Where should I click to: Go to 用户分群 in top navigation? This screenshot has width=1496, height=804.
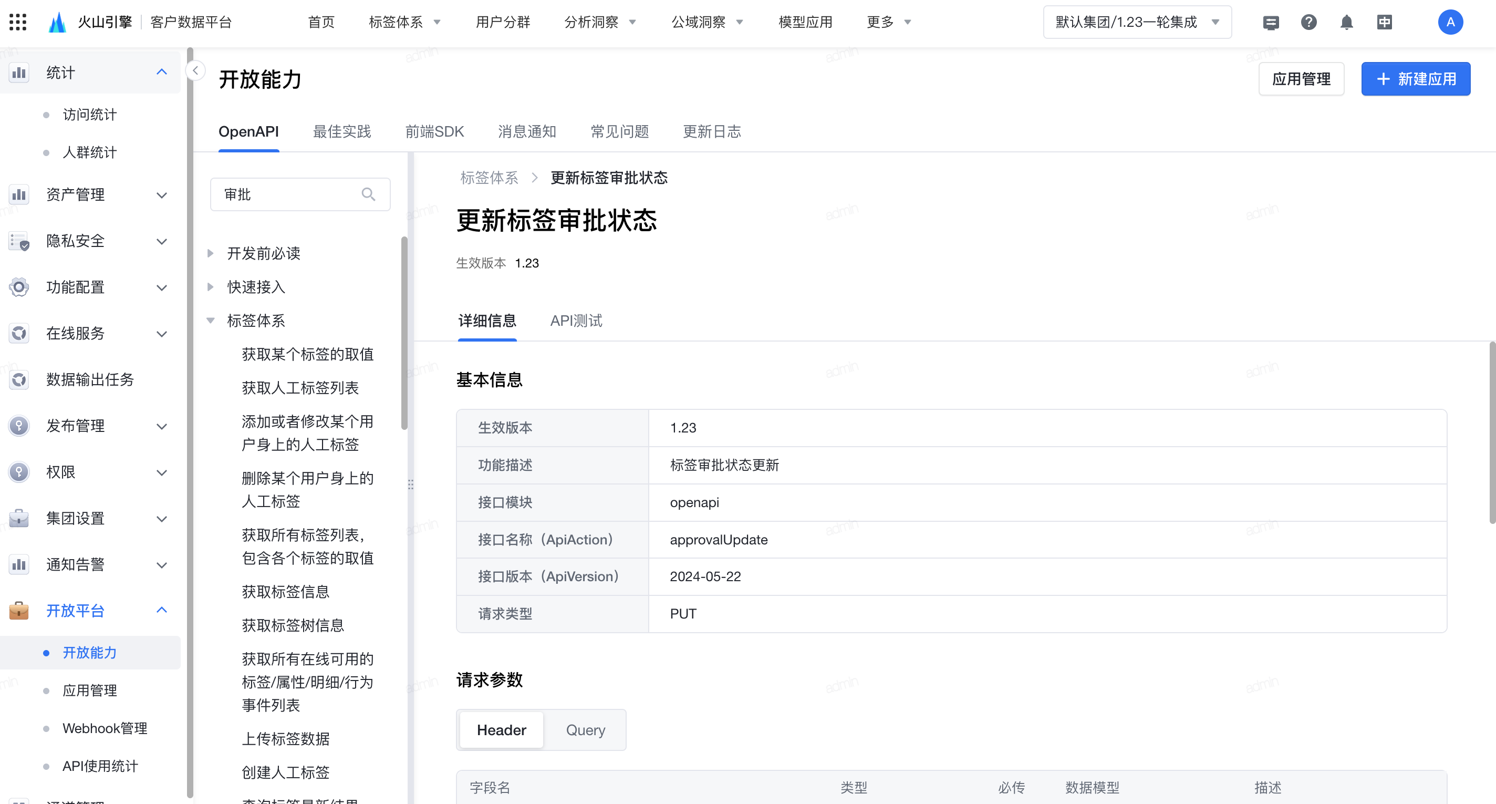click(503, 22)
